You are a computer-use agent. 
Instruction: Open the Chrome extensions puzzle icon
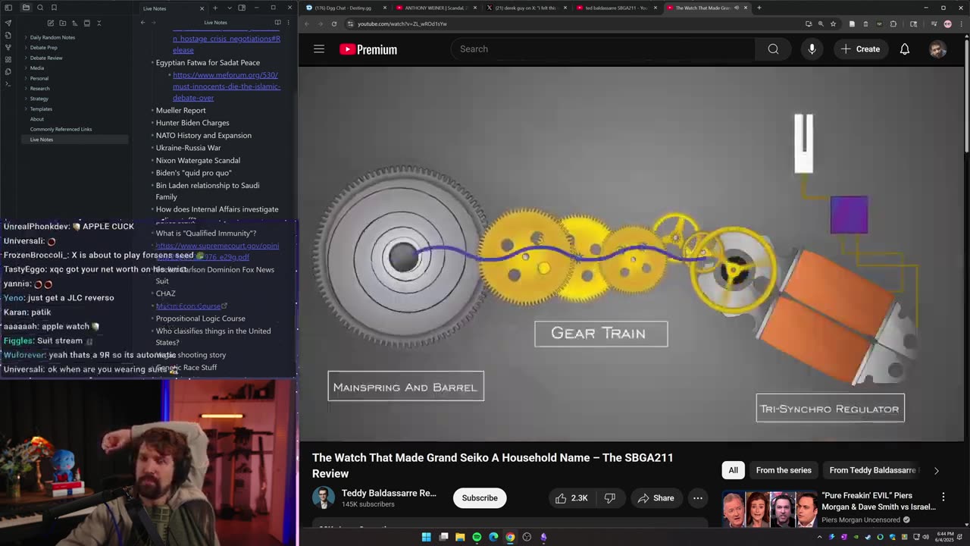point(893,24)
